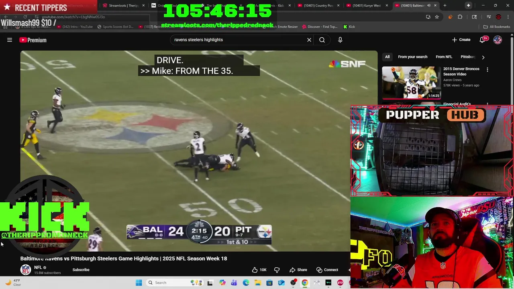
Task: Open File Explorer from the taskbar
Action: [257, 283]
